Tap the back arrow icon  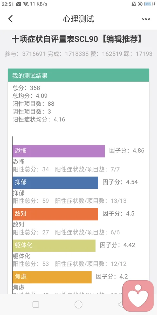click(10, 19)
